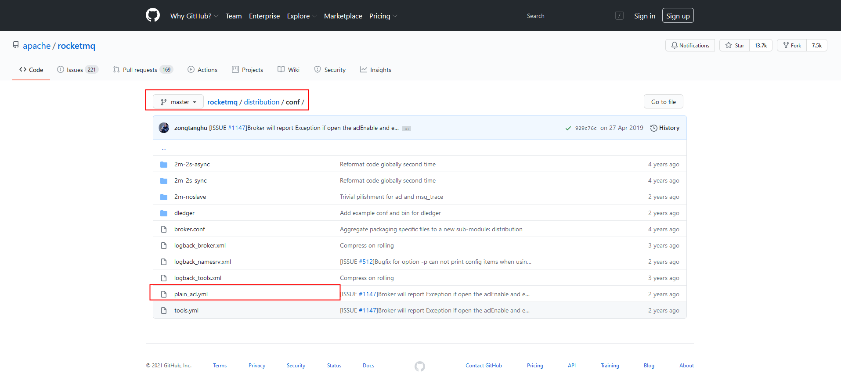This screenshot has width=841, height=377.
Task: Open zongtanghu's author link
Action: (x=191, y=128)
